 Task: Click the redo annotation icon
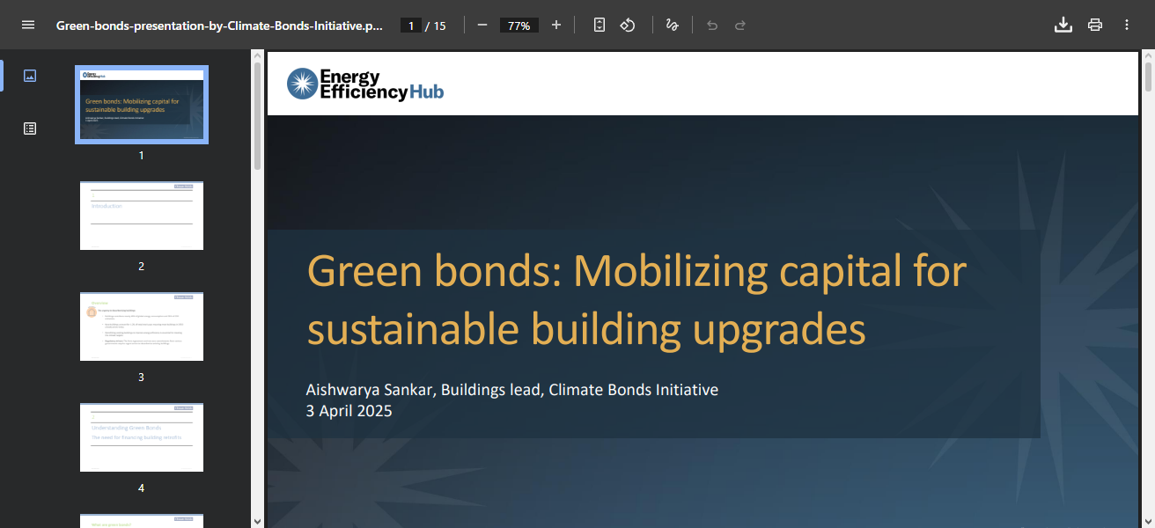pyautogui.click(x=739, y=25)
